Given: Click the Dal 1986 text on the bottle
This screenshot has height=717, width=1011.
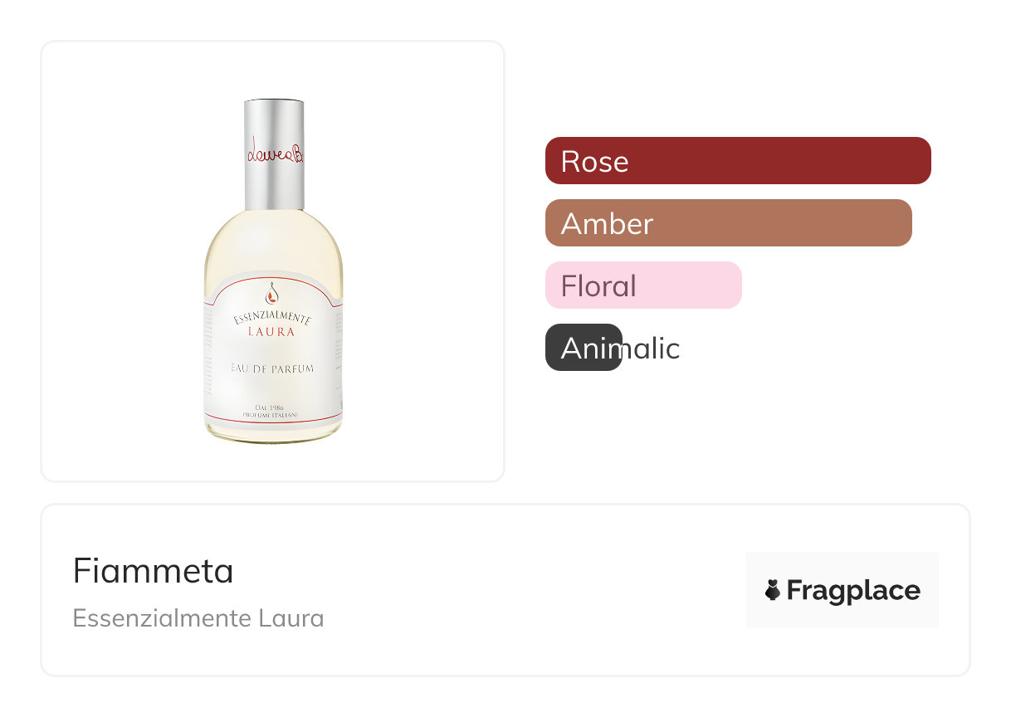Looking at the screenshot, I should coord(271,407).
